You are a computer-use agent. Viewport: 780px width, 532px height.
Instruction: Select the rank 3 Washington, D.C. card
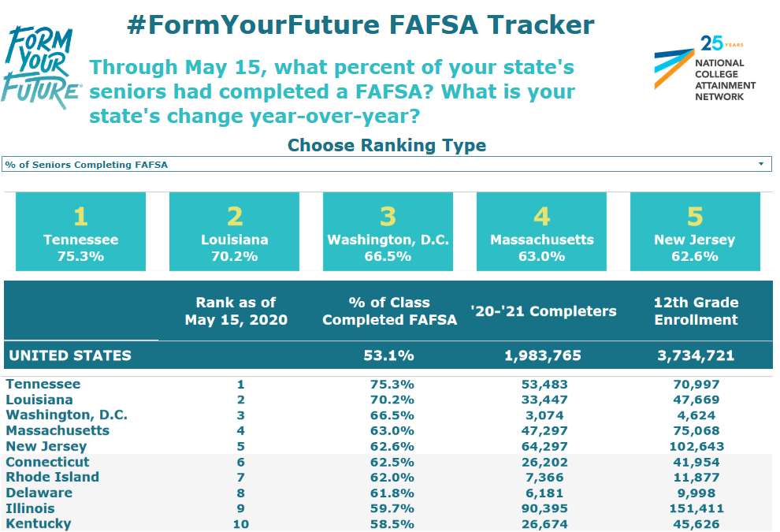click(388, 232)
